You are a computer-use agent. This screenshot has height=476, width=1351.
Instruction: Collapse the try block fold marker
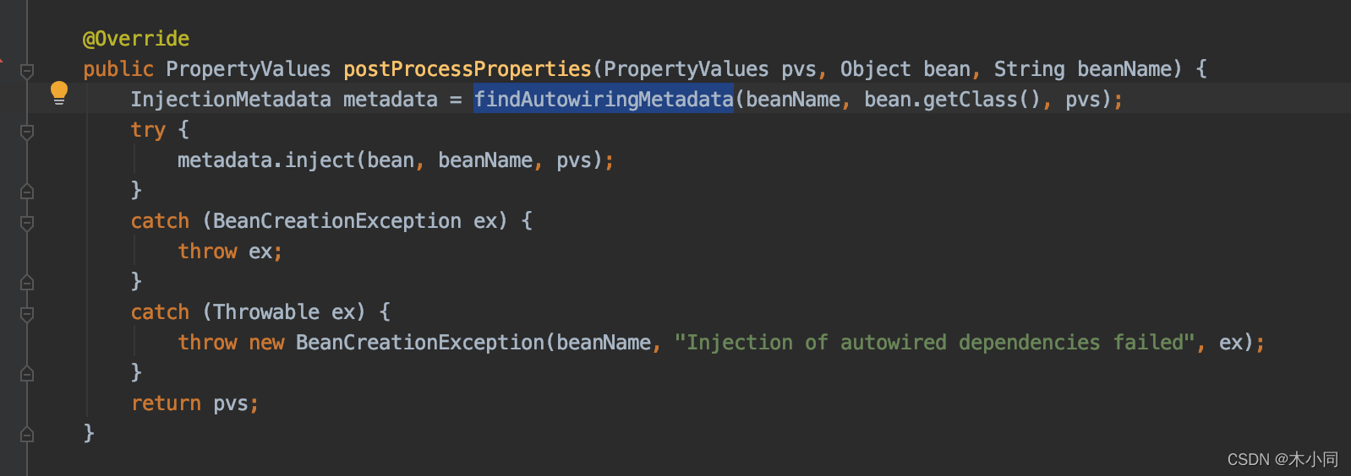tap(27, 132)
